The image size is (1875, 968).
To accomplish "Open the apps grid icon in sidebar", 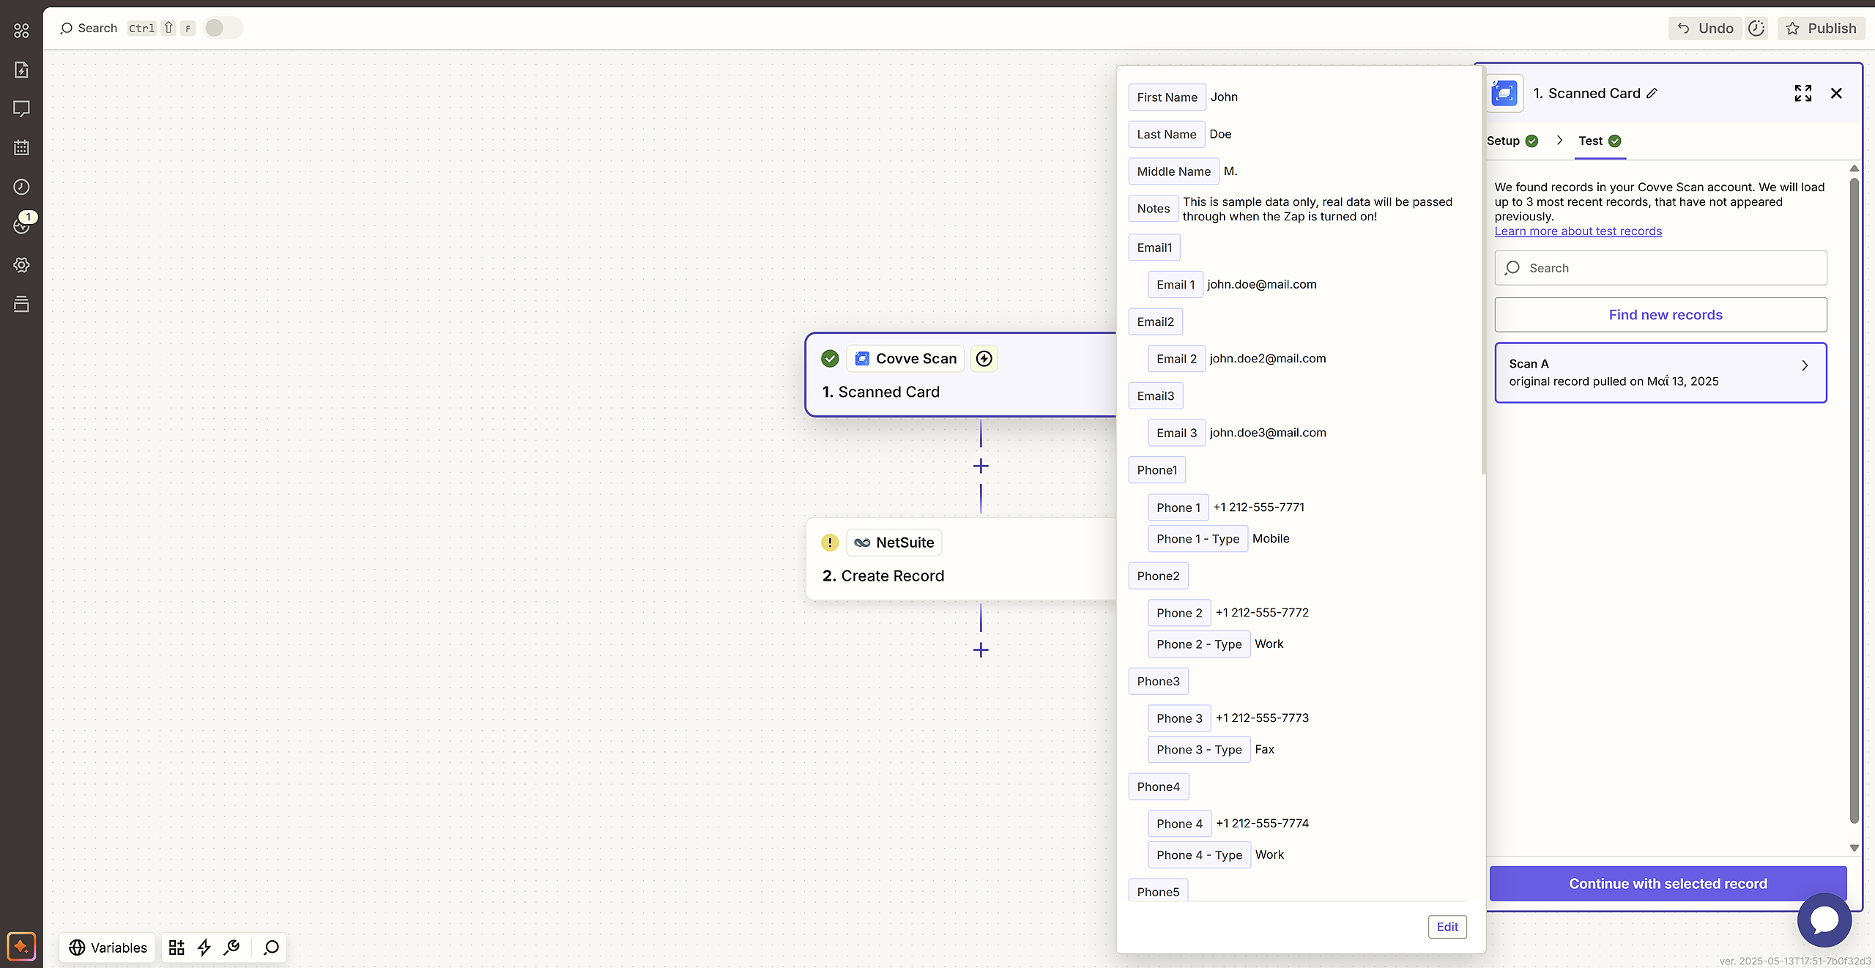I will point(21,31).
